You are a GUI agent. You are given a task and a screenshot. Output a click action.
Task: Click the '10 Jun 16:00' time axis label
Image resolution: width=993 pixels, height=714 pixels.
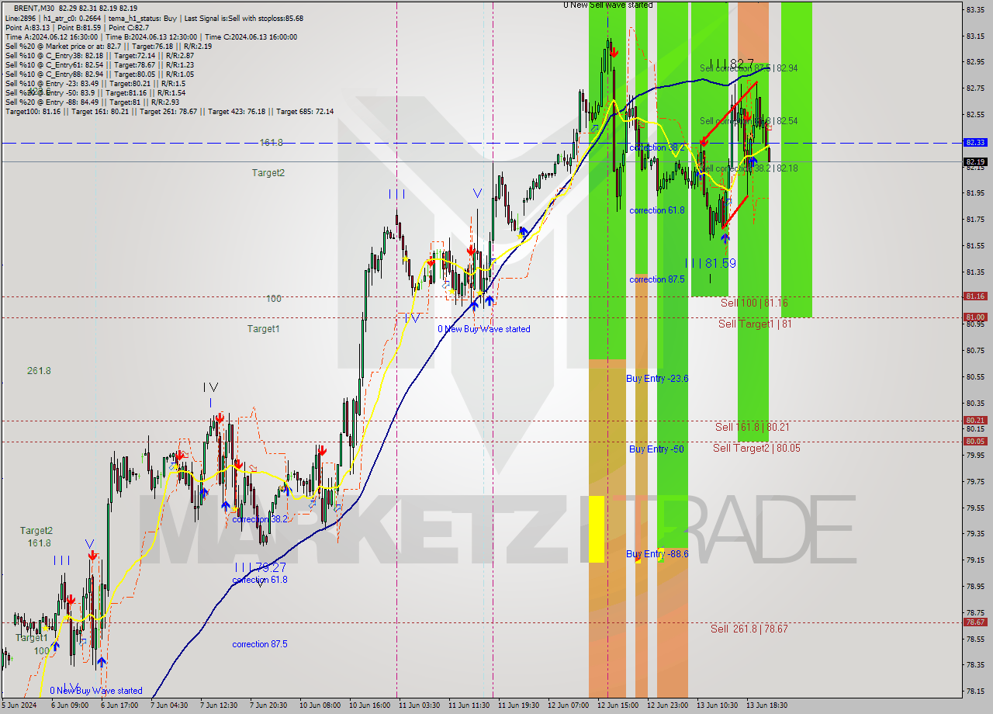(371, 705)
